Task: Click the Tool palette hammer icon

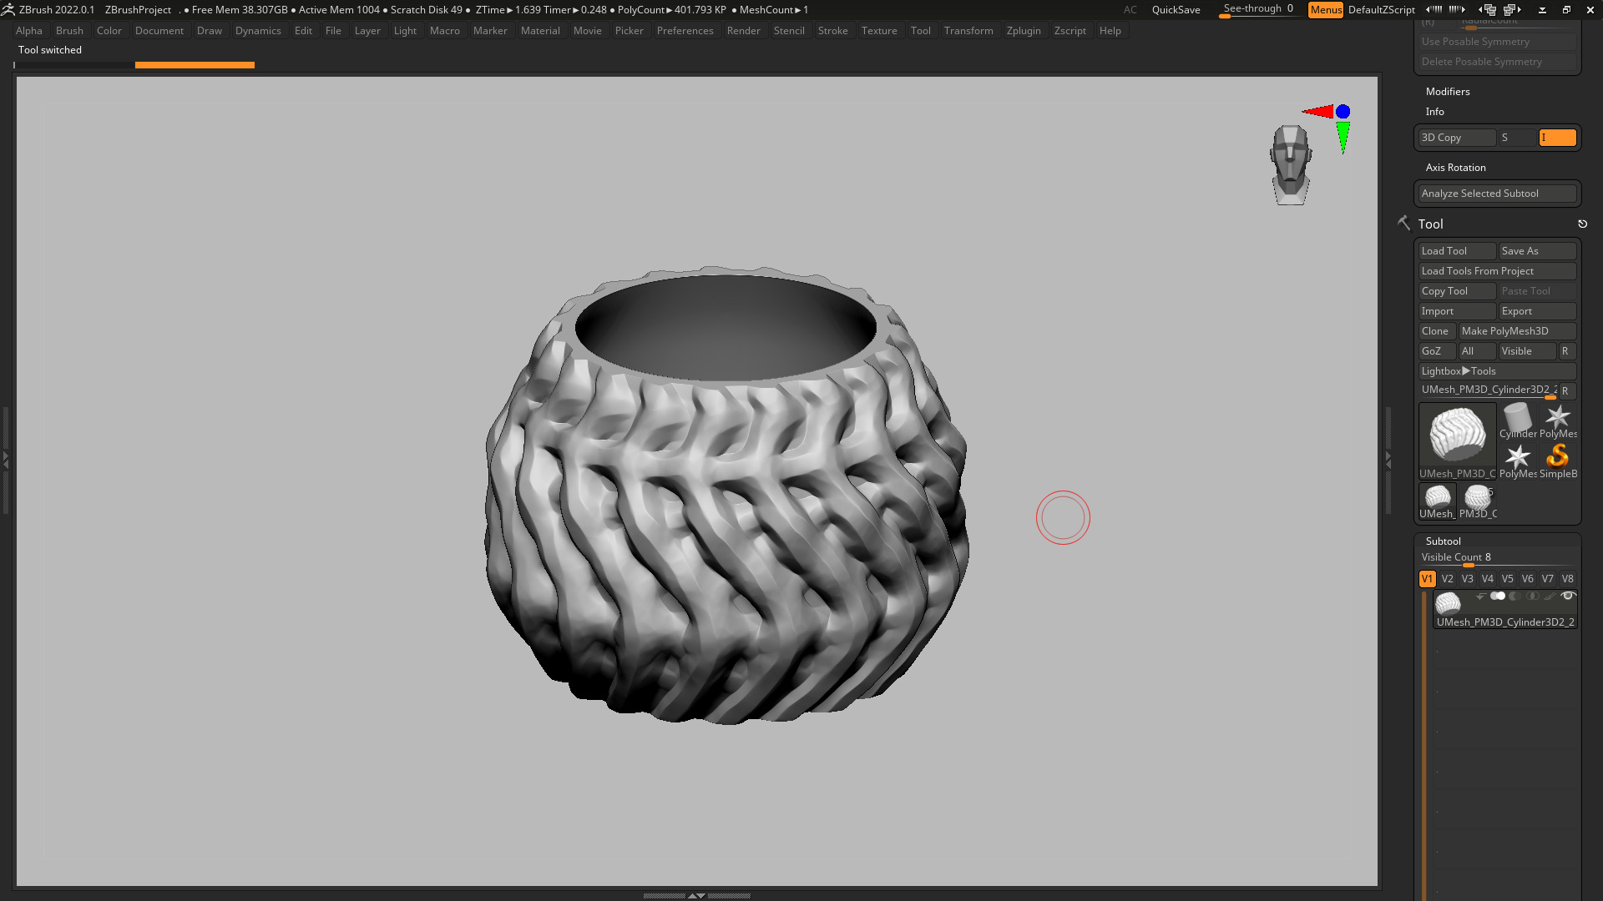Action: (x=1403, y=223)
